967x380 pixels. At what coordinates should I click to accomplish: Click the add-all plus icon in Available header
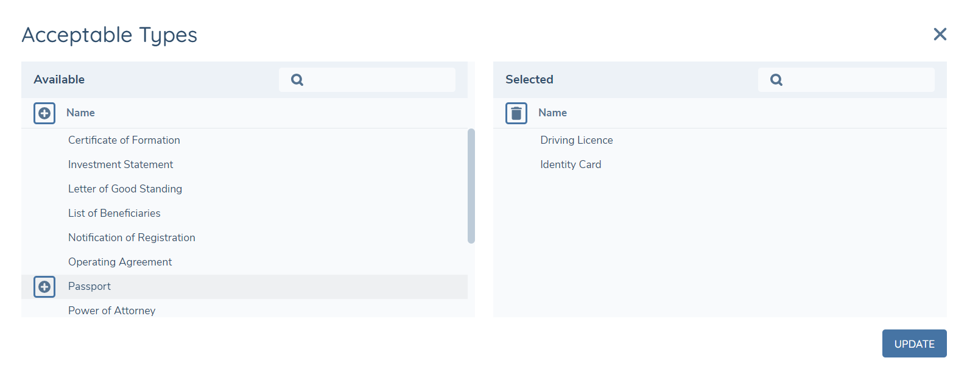[44, 113]
